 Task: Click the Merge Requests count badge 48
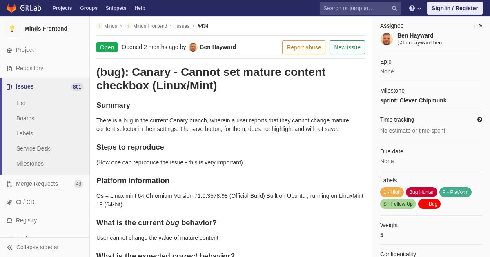coord(78,184)
